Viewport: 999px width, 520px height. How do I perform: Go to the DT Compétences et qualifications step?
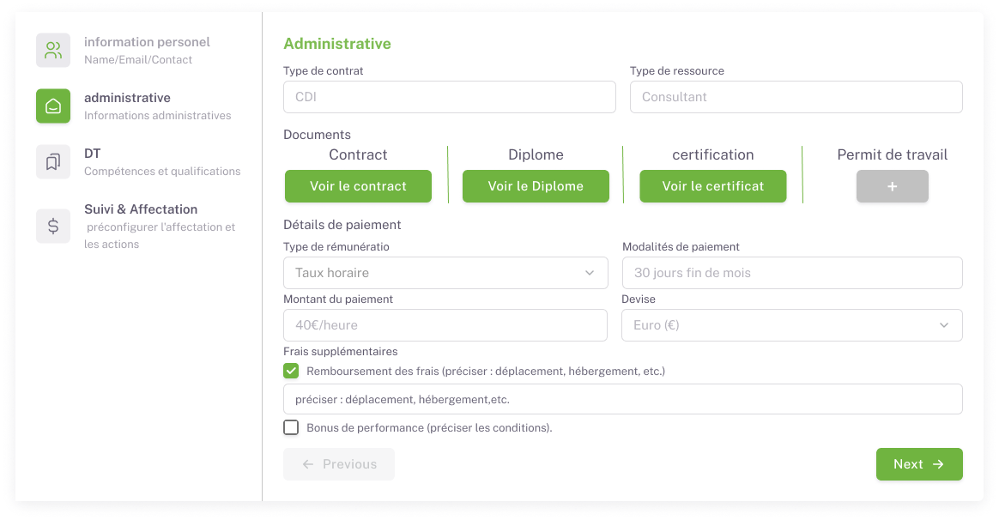coord(162,162)
